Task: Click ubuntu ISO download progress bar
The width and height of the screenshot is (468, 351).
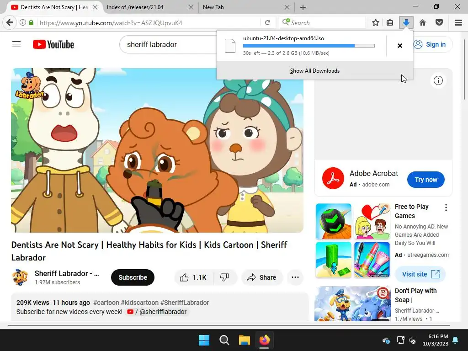Action: (308, 46)
